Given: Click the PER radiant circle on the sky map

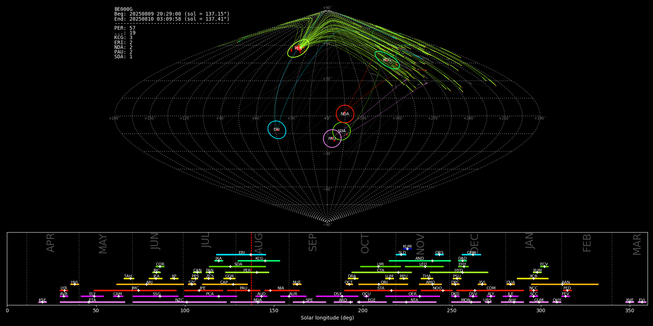Looking at the screenshot, I should tap(298, 48).
